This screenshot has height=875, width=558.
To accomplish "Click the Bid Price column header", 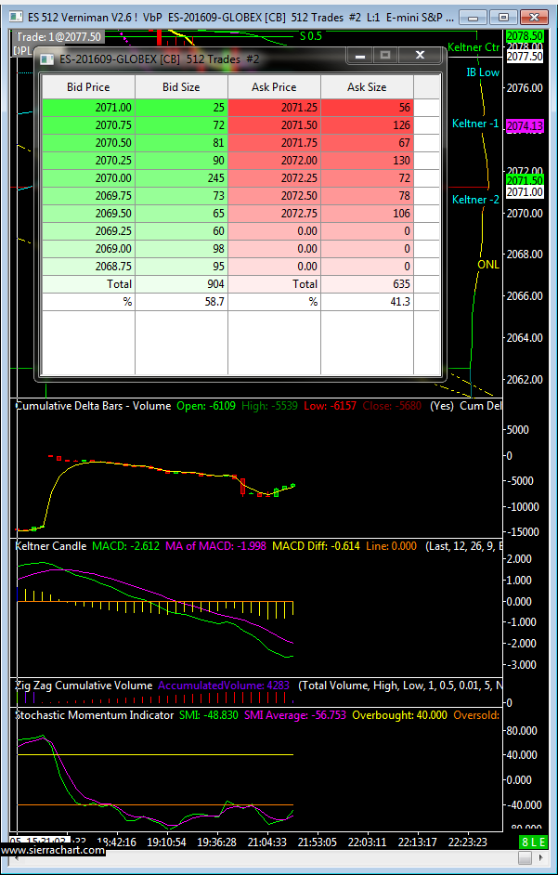I will [x=89, y=87].
